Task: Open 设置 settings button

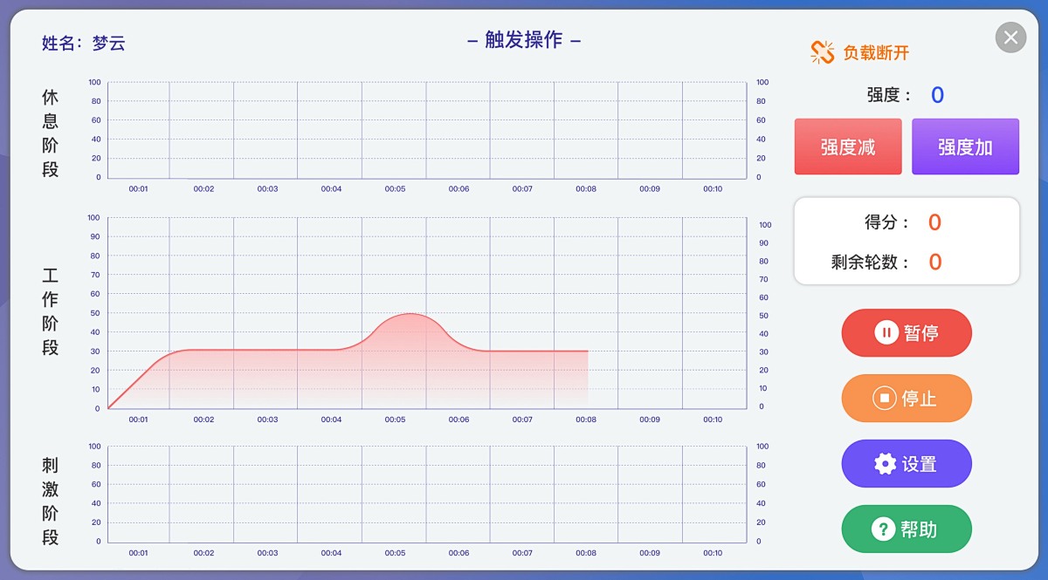Action: click(x=907, y=464)
